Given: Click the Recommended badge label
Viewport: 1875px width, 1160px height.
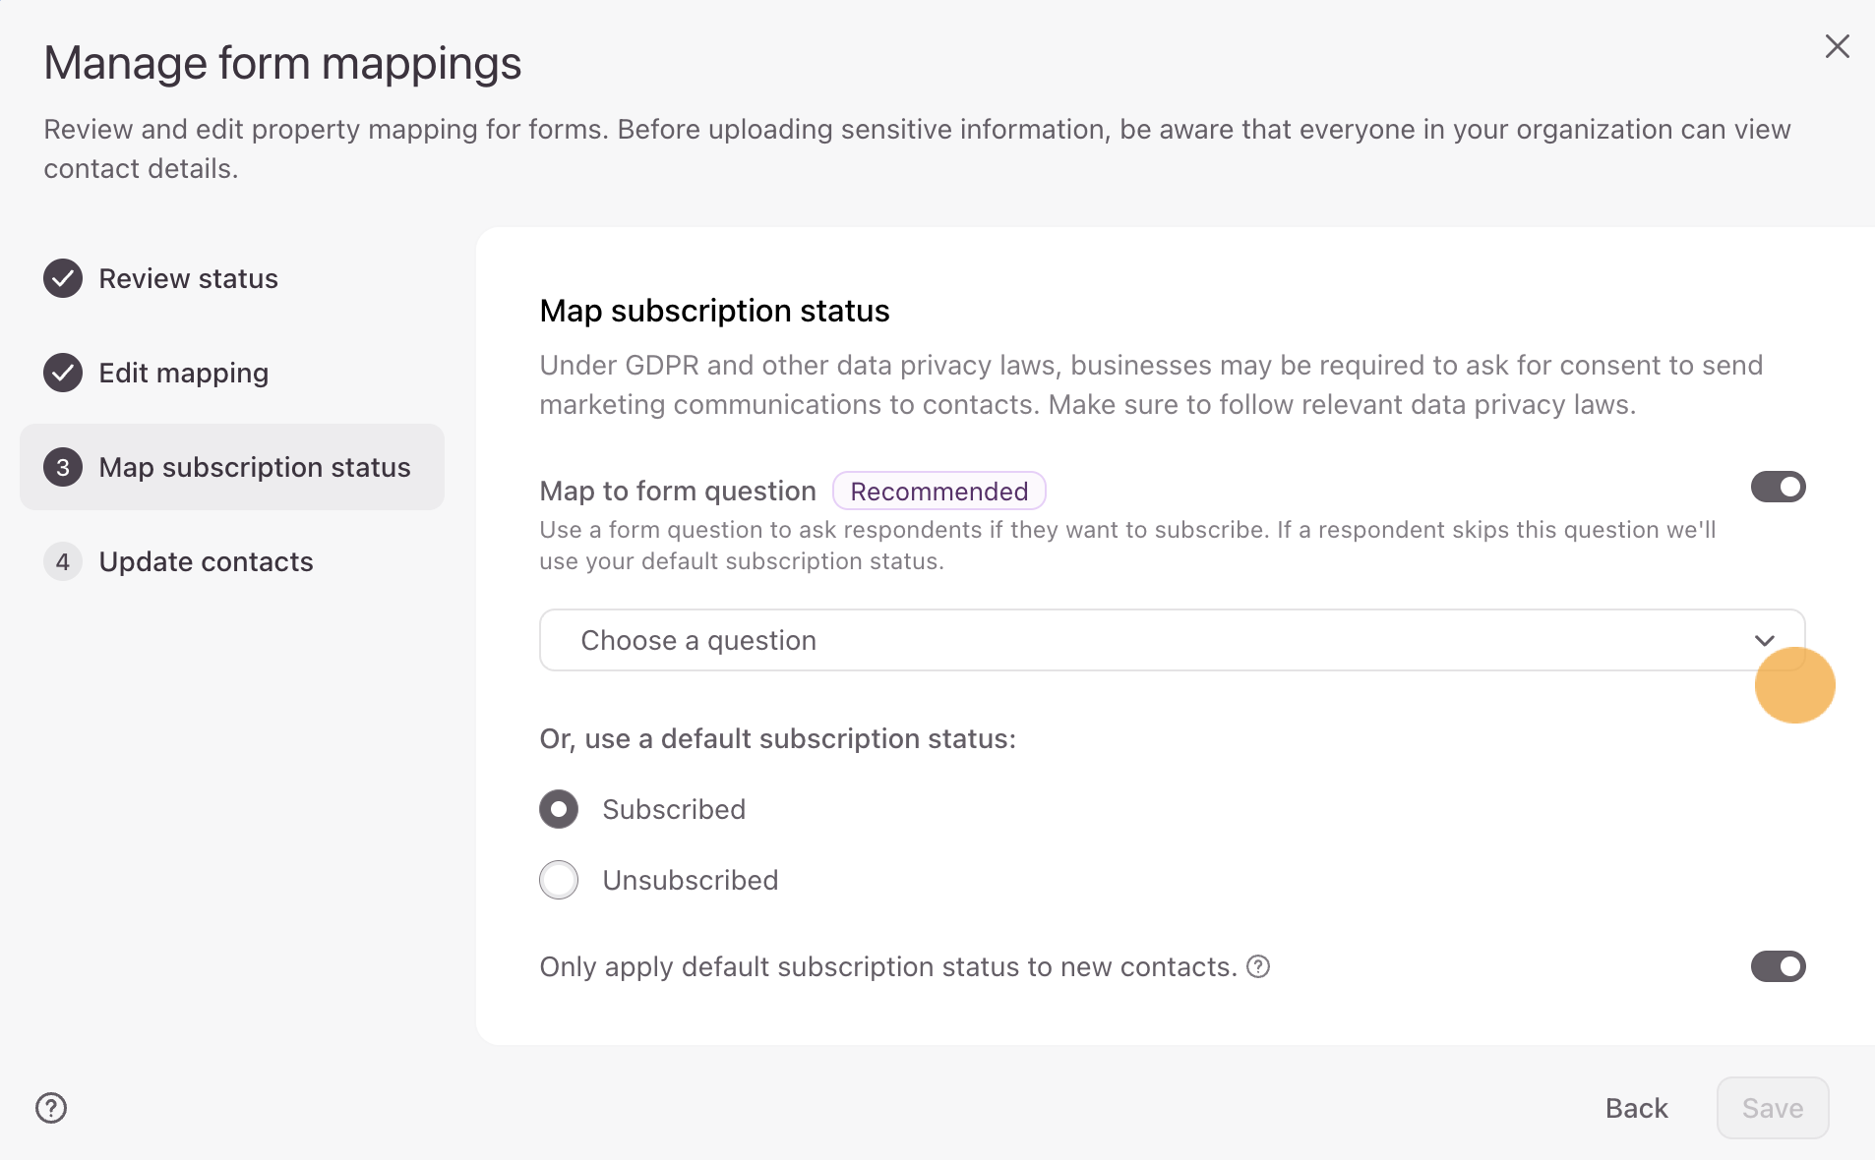Looking at the screenshot, I should [938, 491].
